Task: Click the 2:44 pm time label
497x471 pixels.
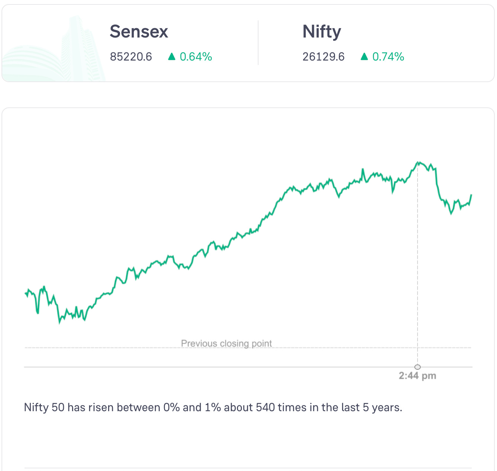Action: [x=418, y=376]
